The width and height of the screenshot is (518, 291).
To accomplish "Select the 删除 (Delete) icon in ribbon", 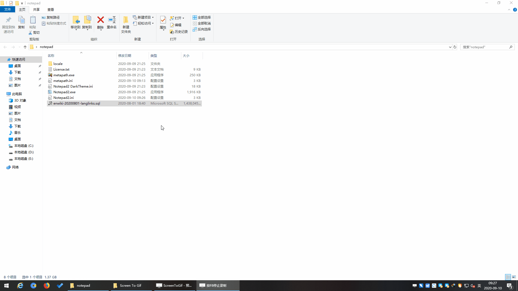I will coord(100,24).
